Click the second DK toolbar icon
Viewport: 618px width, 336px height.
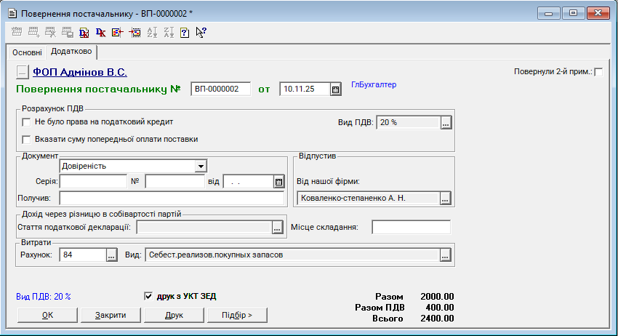pyautogui.click(x=100, y=32)
